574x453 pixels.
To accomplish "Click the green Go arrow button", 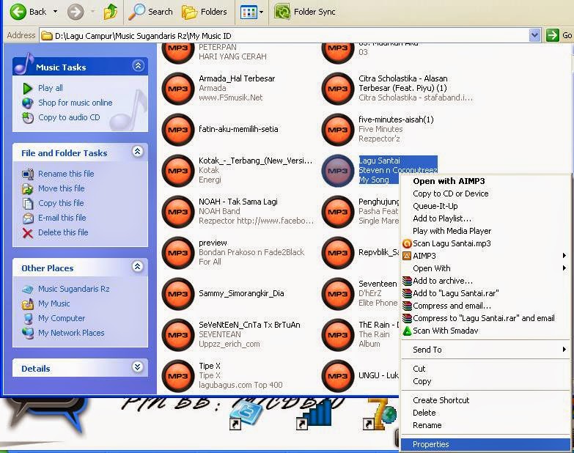I will pos(552,35).
